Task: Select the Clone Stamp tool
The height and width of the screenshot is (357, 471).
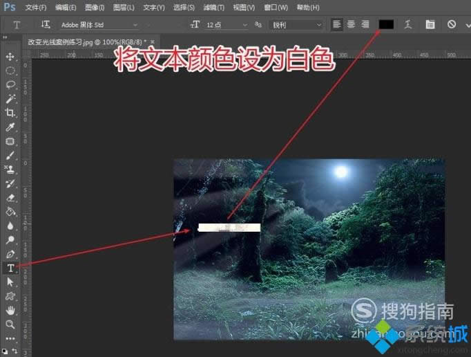Action: [10, 170]
